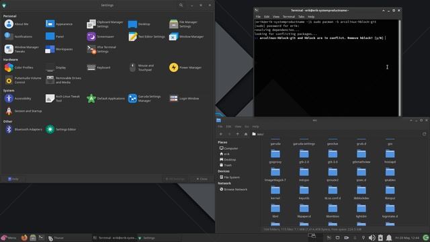Go to home folder via Thunar toolbar
This screenshot has height=242, width=430.
[246, 134]
